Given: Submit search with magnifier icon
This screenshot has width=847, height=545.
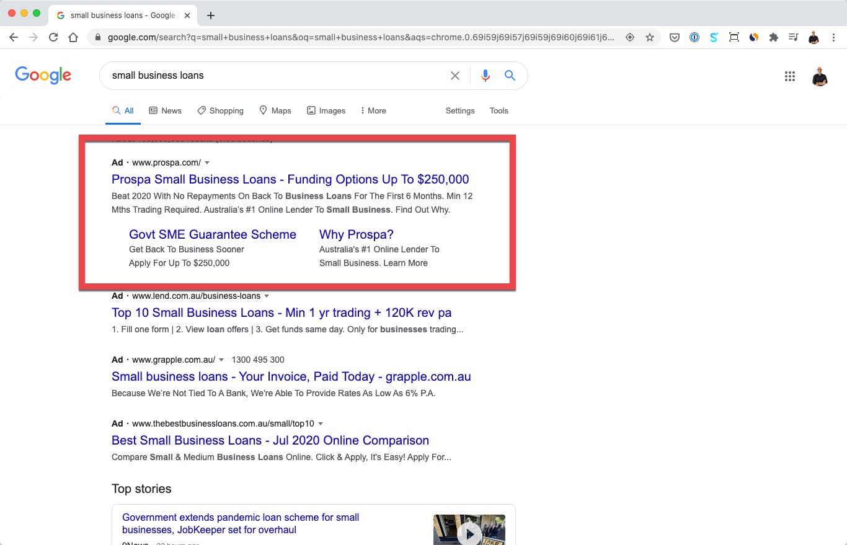Looking at the screenshot, I should [510, 76].
